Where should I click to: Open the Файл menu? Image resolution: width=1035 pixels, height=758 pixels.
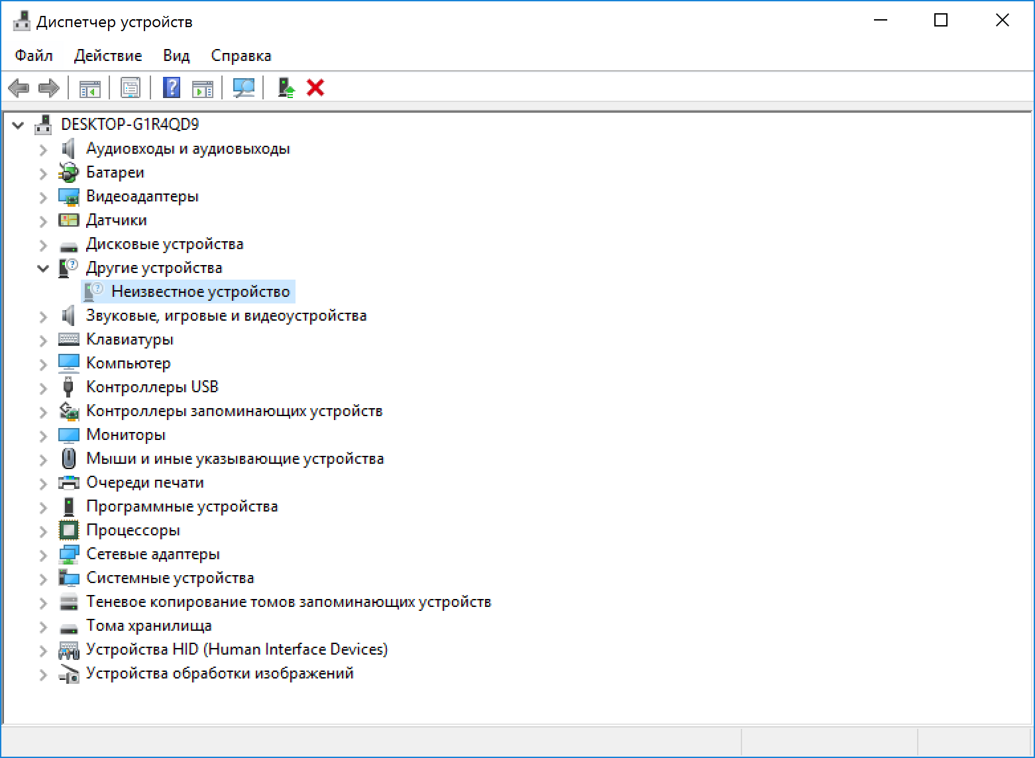34,56
